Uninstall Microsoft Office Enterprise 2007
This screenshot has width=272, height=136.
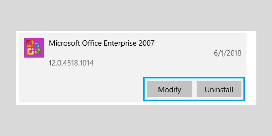[219, 89]
